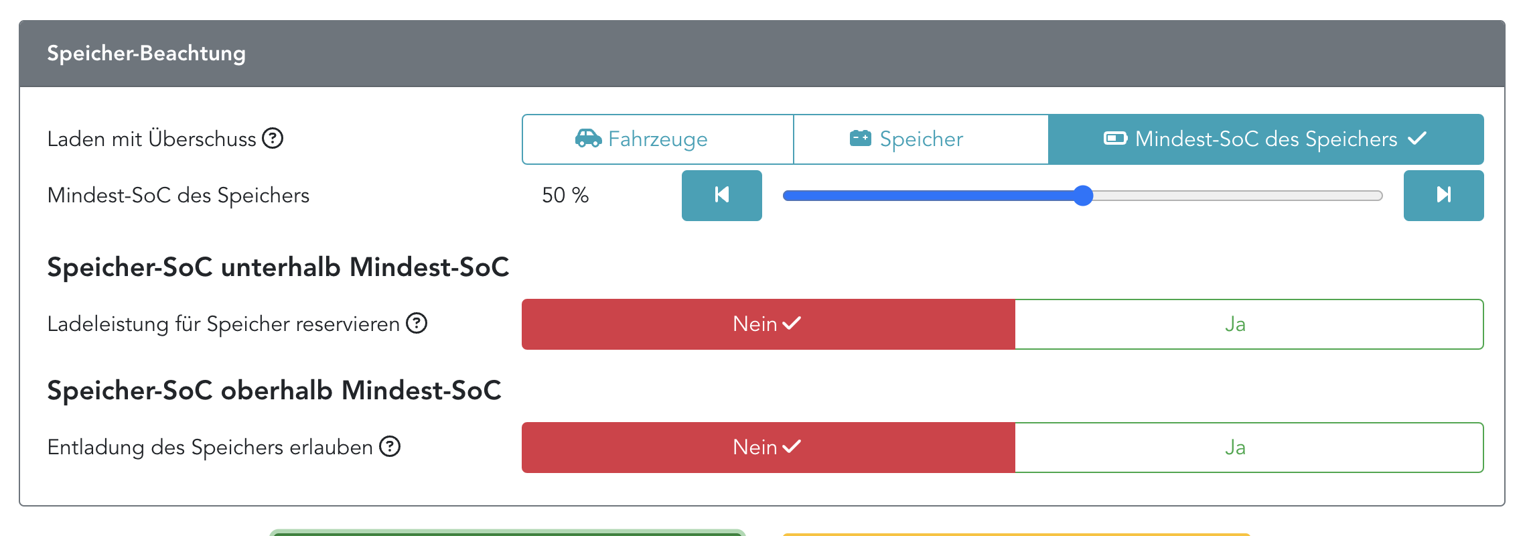Show help for Ladeleistung für Speicher reservieren
The image size is (1527, 536).
(x=417, y=324)
